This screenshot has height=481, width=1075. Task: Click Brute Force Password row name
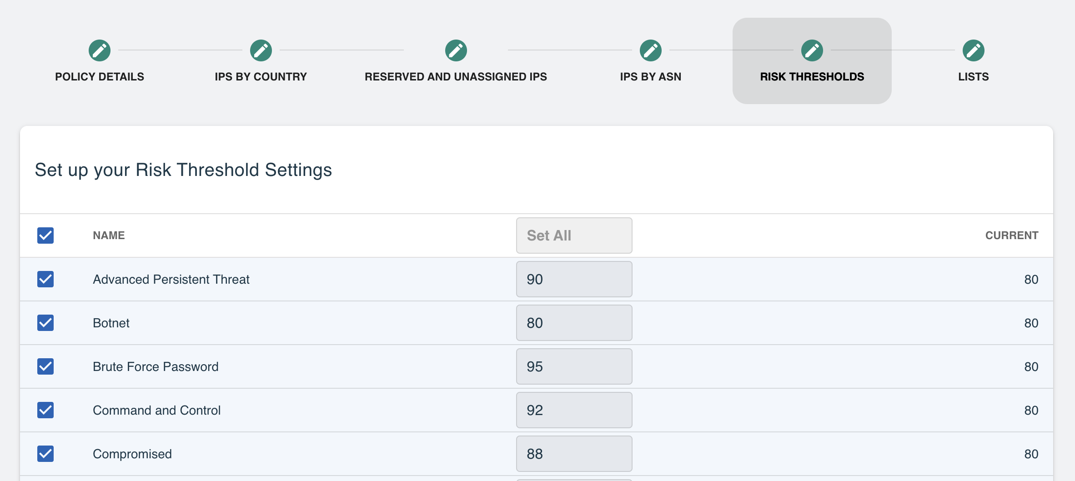156,366
